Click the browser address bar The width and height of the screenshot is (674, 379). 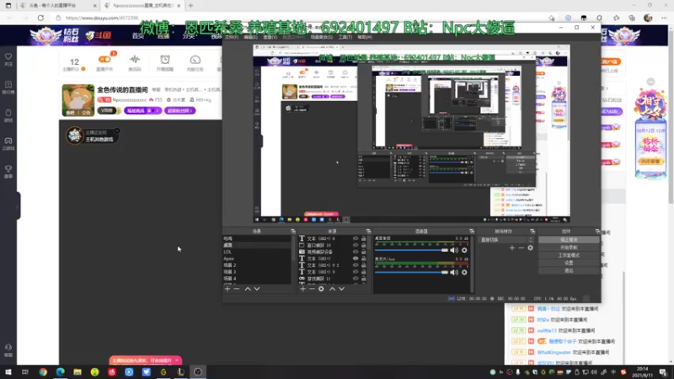pos(301,18)
